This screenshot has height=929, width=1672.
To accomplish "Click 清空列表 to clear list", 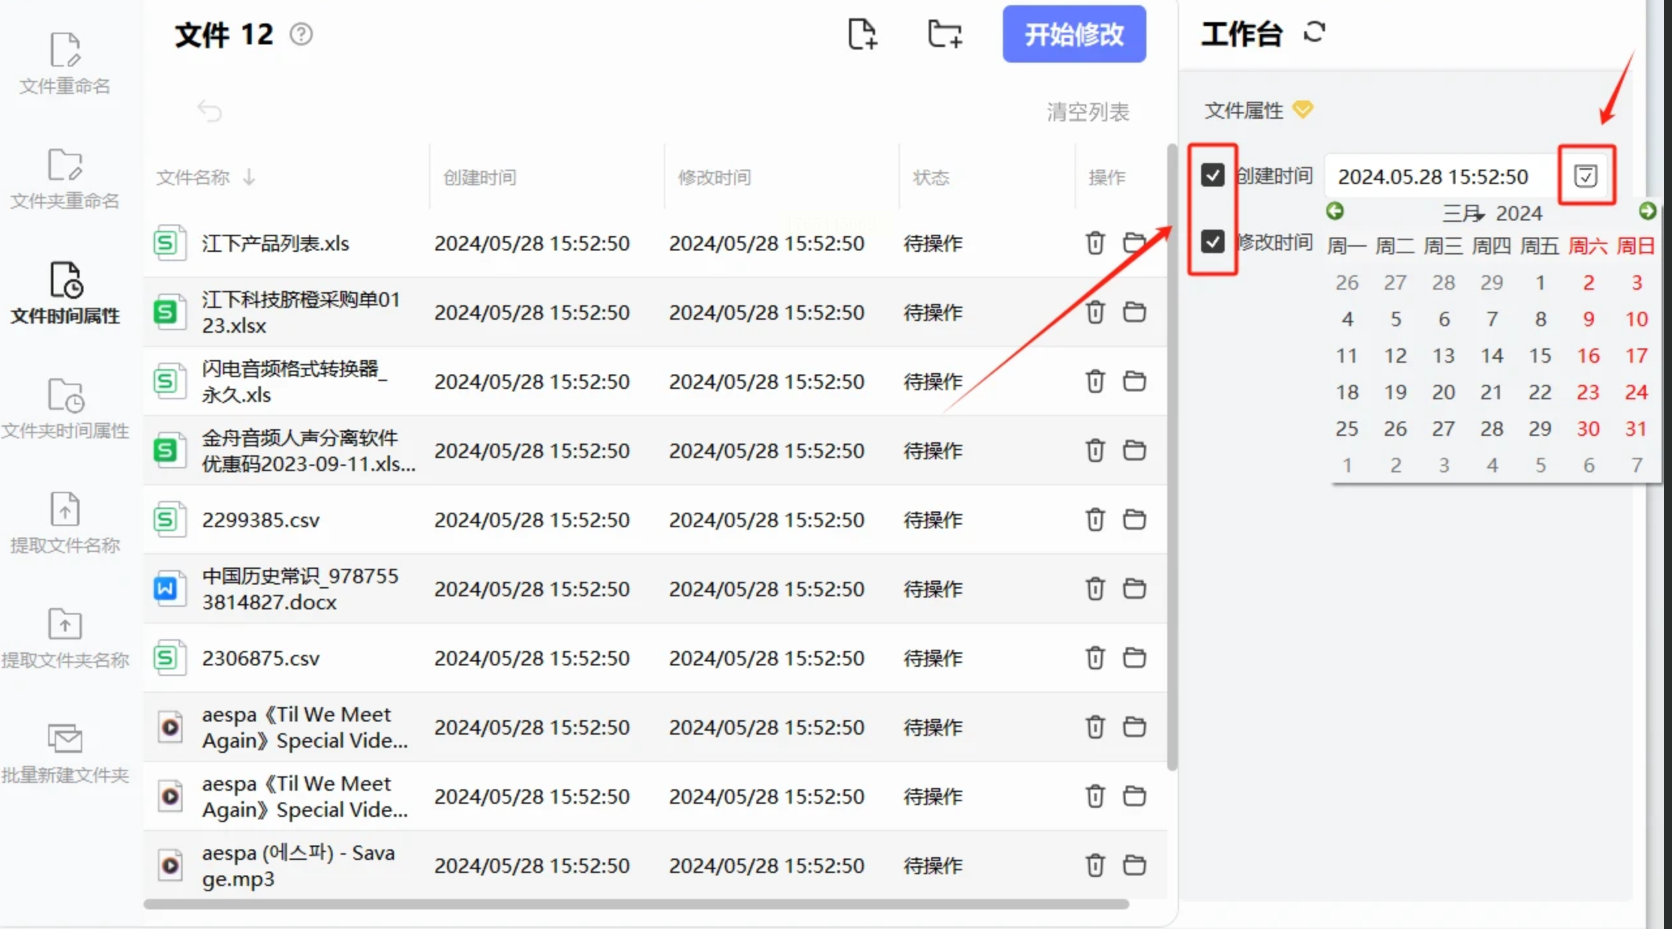I will click(x=1088, y=112).
